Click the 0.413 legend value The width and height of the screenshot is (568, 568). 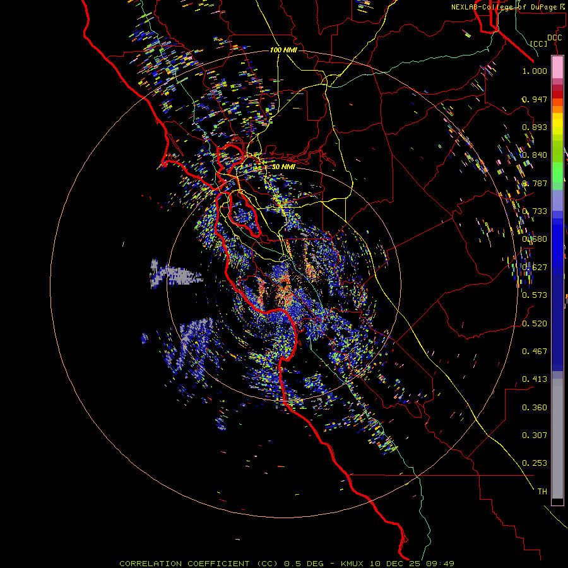[x=535, y=379]
